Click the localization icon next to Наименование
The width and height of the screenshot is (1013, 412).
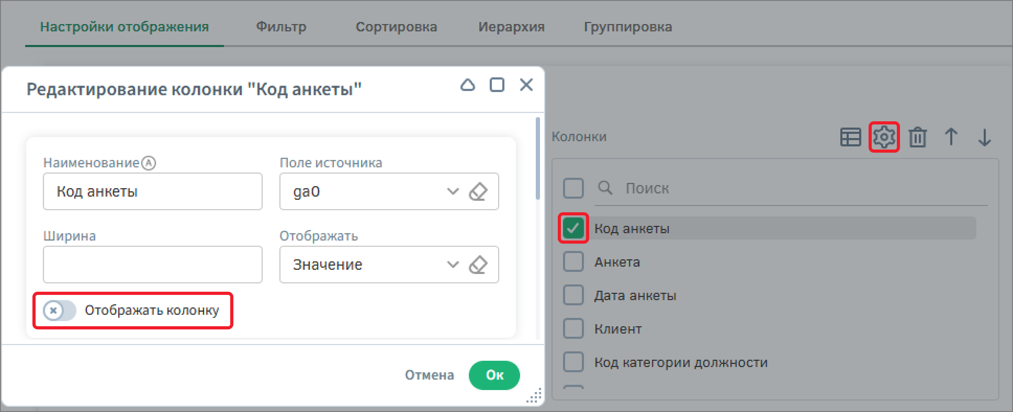tap(149, 163)
